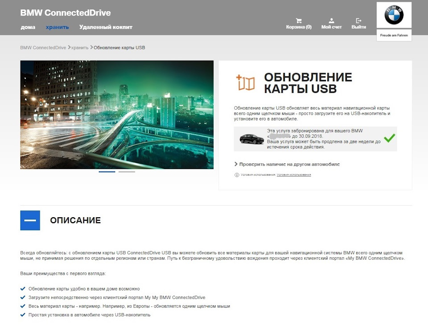Open the хранить menu item
This screenshot has height=335, width=428.
coord(58,27)
